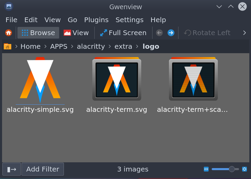This screenshot has width=251, height=179.
Task: Click the Rotate Left toolbar button
Action: point(207,33)
